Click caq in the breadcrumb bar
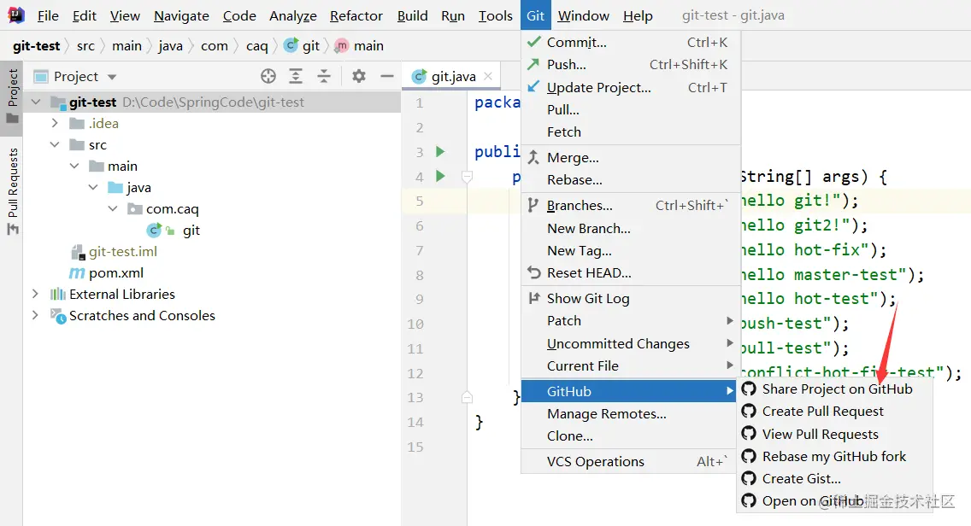 (x=256, y=46)
